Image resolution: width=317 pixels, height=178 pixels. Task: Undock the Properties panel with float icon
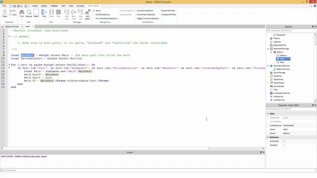pyautogui.click(x=313, y=105)
